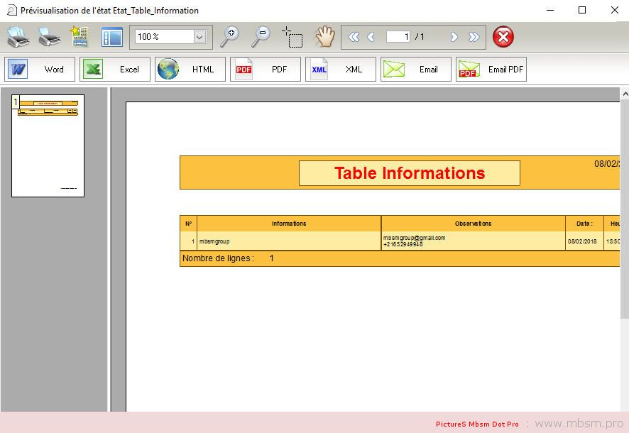Open the 100 % zoom dropdown
This screenshot has height=433, width=629.
click(x=199, y=37)
